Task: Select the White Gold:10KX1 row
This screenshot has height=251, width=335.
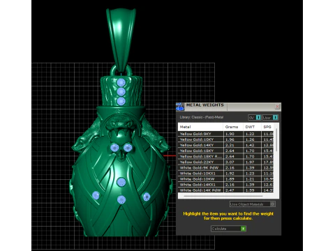Action: coord(226,174)
